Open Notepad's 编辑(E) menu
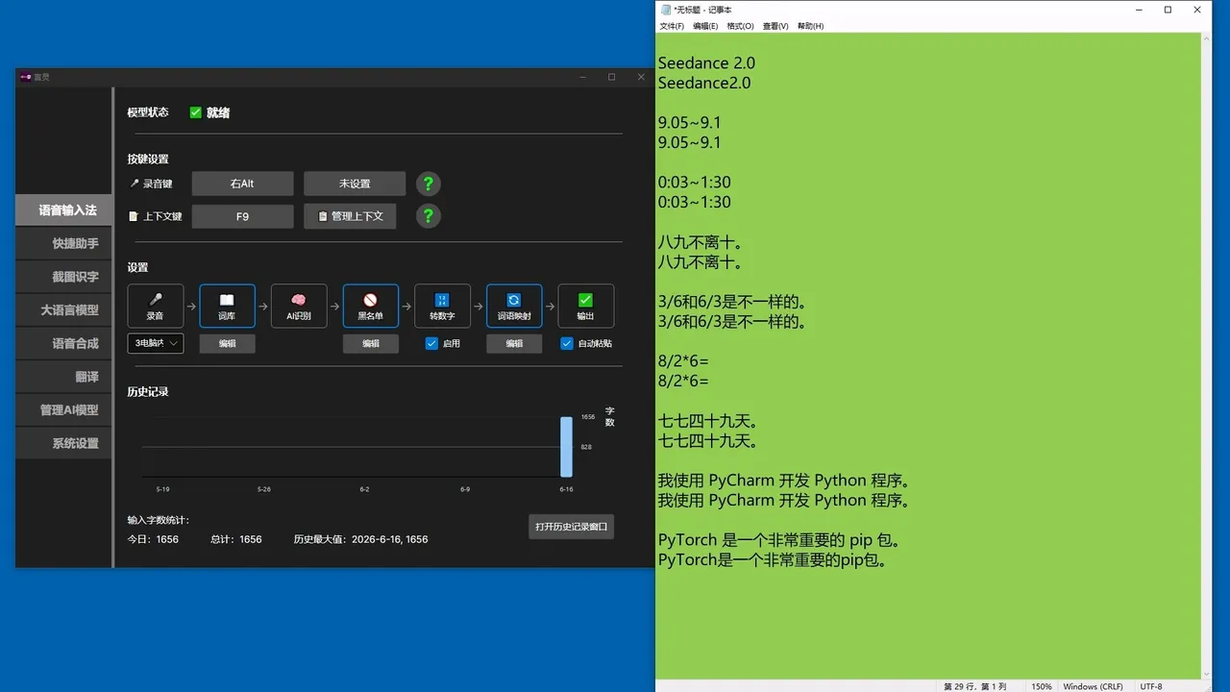 pyautogui.click(x=705, y=26)
